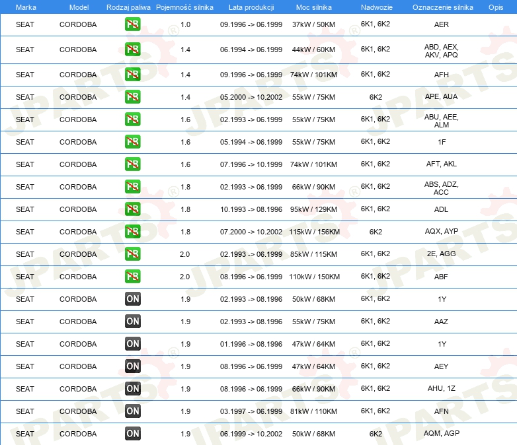
Task: Click the petrol icon in the ABU, AEE row
Action: point(132,120)
